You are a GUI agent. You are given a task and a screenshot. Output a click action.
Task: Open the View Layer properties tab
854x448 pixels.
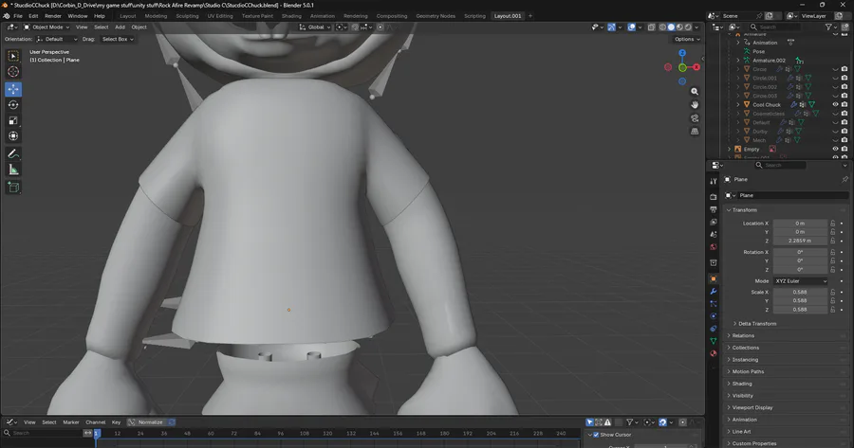[x=714, y=222]
